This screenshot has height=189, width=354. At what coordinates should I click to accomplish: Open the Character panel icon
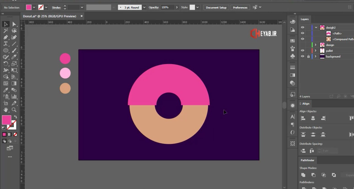tap(293, 117)
